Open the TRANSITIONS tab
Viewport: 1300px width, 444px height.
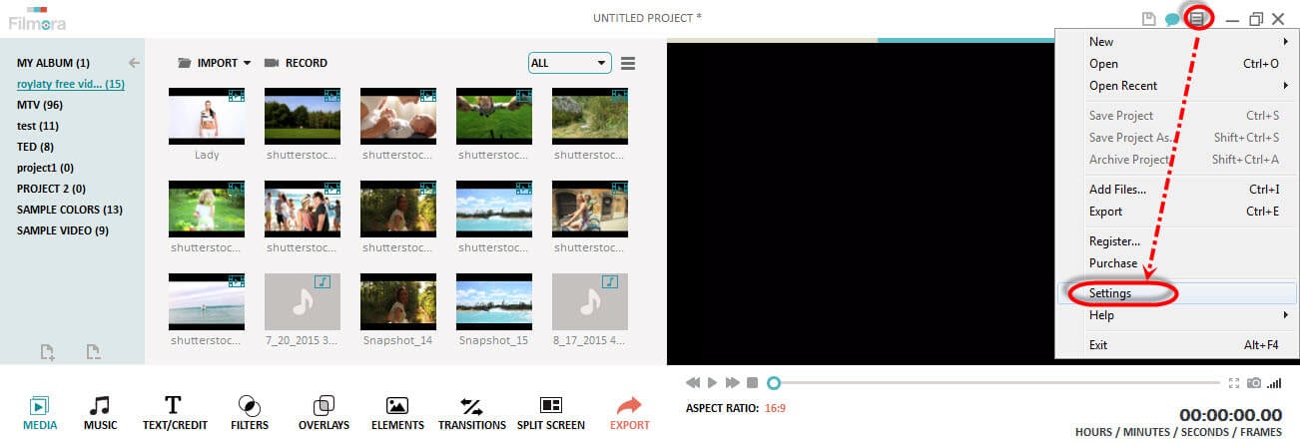[472, 413]
